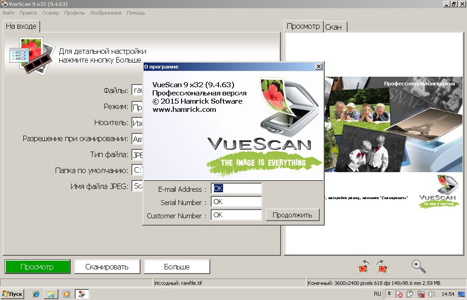This screenshot has width=467, height=300.
Task: Open the Изображение menu
Action: [106, 13]
